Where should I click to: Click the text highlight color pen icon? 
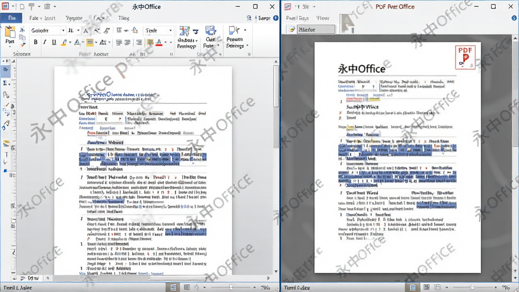64,43
